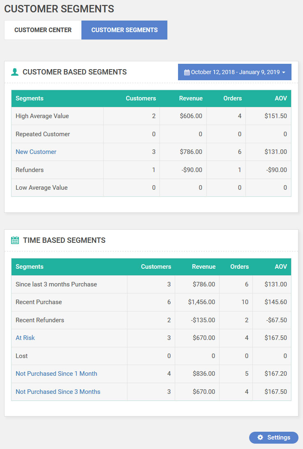Open the October 12, 2018 date range dropdown
Image resolution: width=303 pixels, height=449 pixels.
point(235,72)
